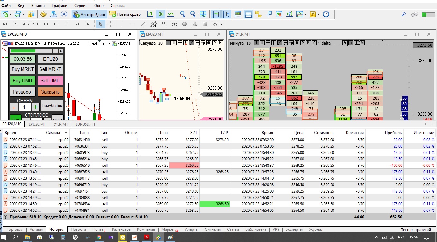Select the equidistant channel tool
Screen dimensions: 437x242
154,24
